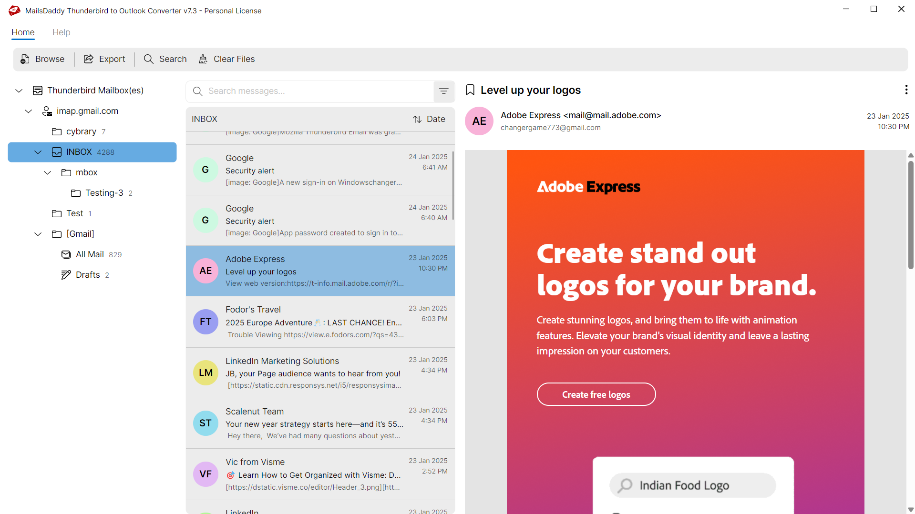This screenshot has height=514, width=915.
Task: Click the Level up your logos subject heading
Action: point(531,90)
